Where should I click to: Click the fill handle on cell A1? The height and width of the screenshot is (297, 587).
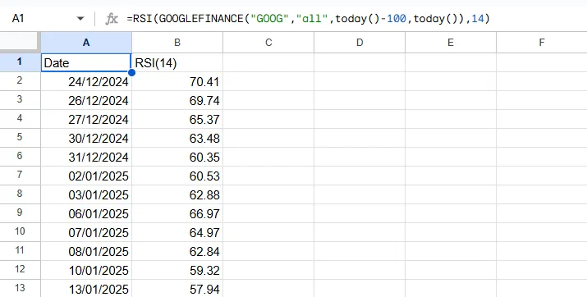point(131,72)
